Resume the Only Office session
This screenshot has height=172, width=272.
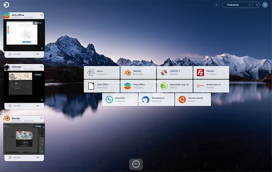[15, 54]
